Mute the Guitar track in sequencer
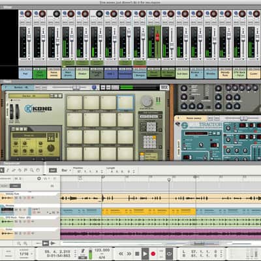 pyautogui.click(x=16, y=234)
